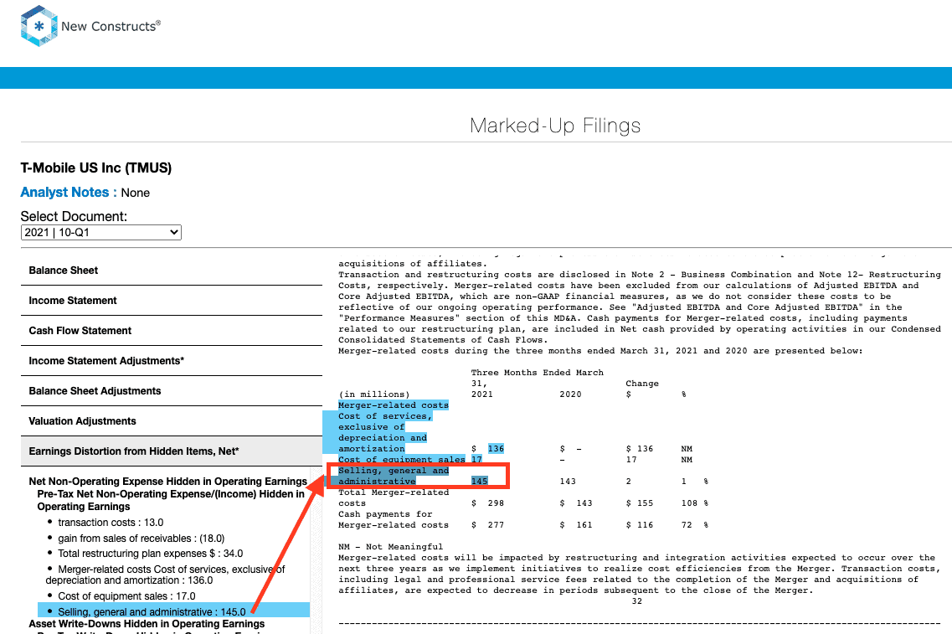Viewport: 952px width, 634px height.
Task: Click the New Constructs hexagon logo icon
Action: (39, 26)
